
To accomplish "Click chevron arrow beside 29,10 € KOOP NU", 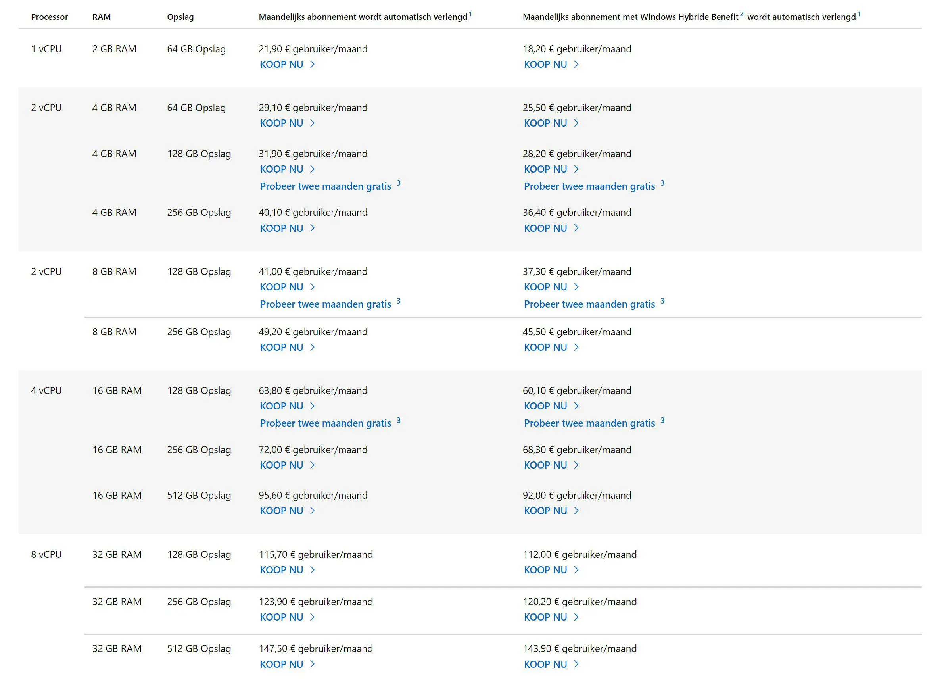I will 312,123.
